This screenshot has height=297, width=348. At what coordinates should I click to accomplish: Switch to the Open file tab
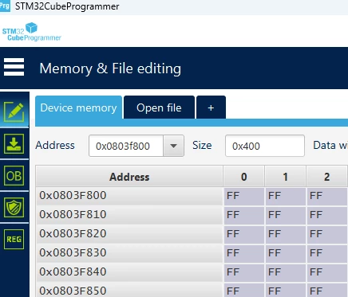(159, 107)
